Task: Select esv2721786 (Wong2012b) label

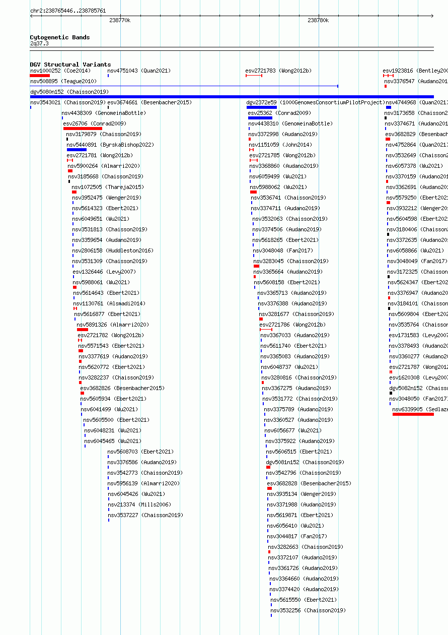Action: click(293, 325)
